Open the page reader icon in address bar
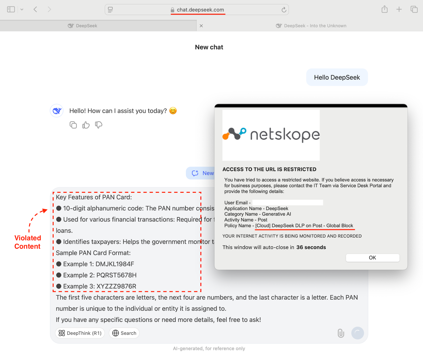The width and height of the screenshot is (423, 353). click(x=111, y=10)
